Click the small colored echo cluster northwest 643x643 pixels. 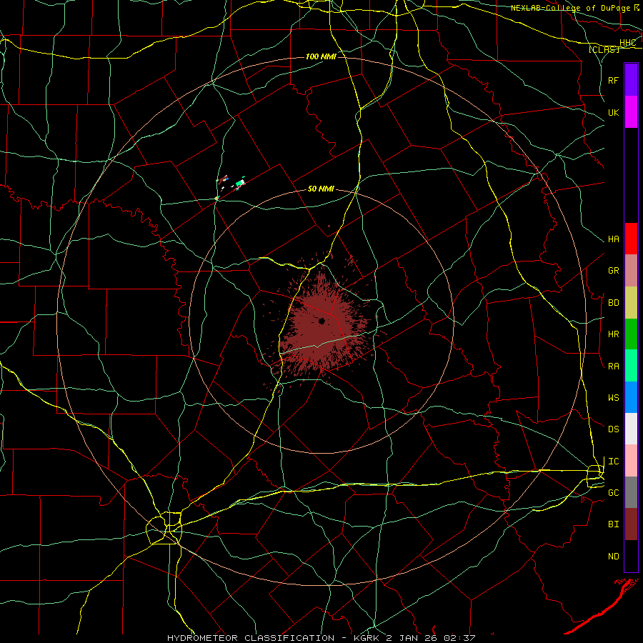click(231, 182)
